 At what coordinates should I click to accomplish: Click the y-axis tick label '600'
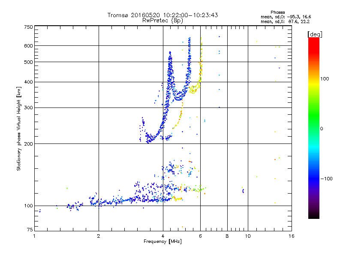click(x=28, y=46)
